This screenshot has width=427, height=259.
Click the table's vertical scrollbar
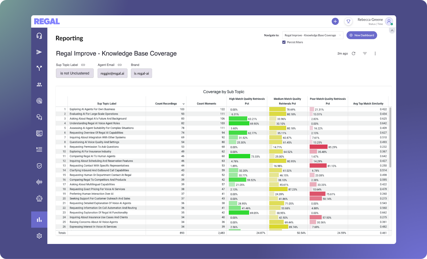click(x=390, y=137)
